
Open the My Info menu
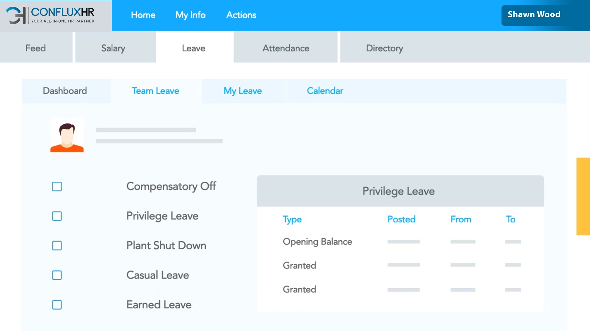coord(191,15)
